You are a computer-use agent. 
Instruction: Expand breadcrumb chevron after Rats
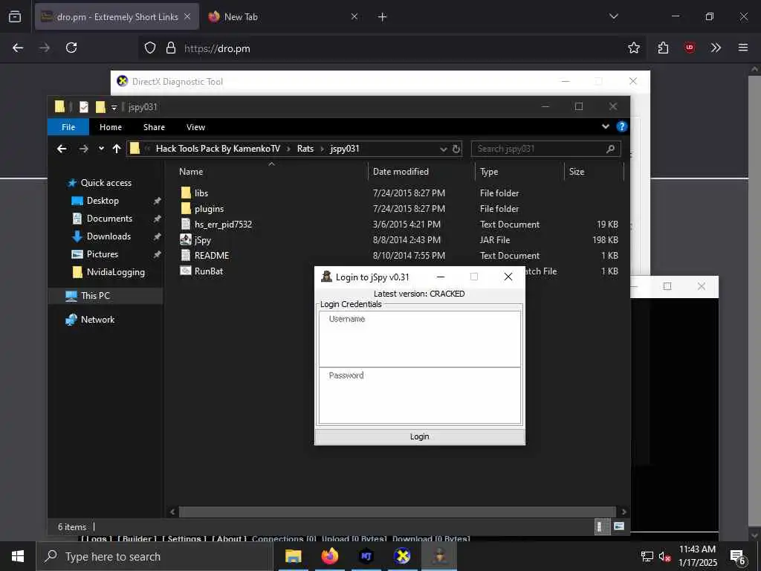(x=322, y=149)
